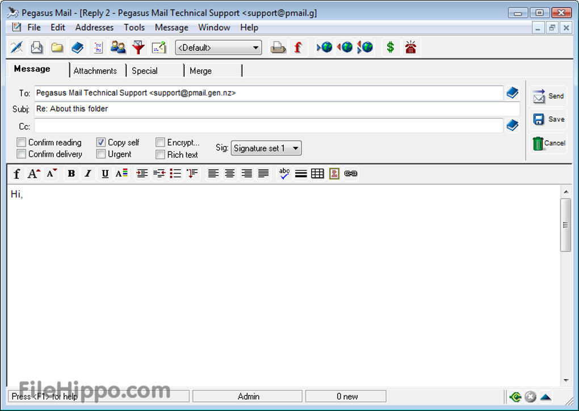The width and height of the screenshot is (579, 411).
Task: Open the address book beside Cc field
Action: point(512,125)
